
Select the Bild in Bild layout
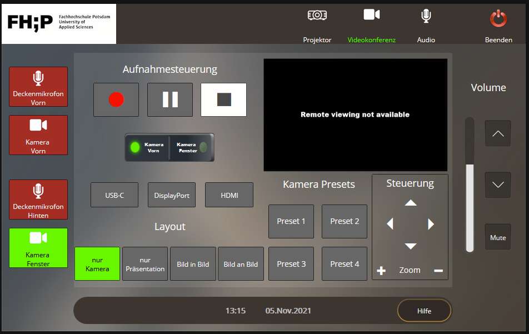click(193, 263)
